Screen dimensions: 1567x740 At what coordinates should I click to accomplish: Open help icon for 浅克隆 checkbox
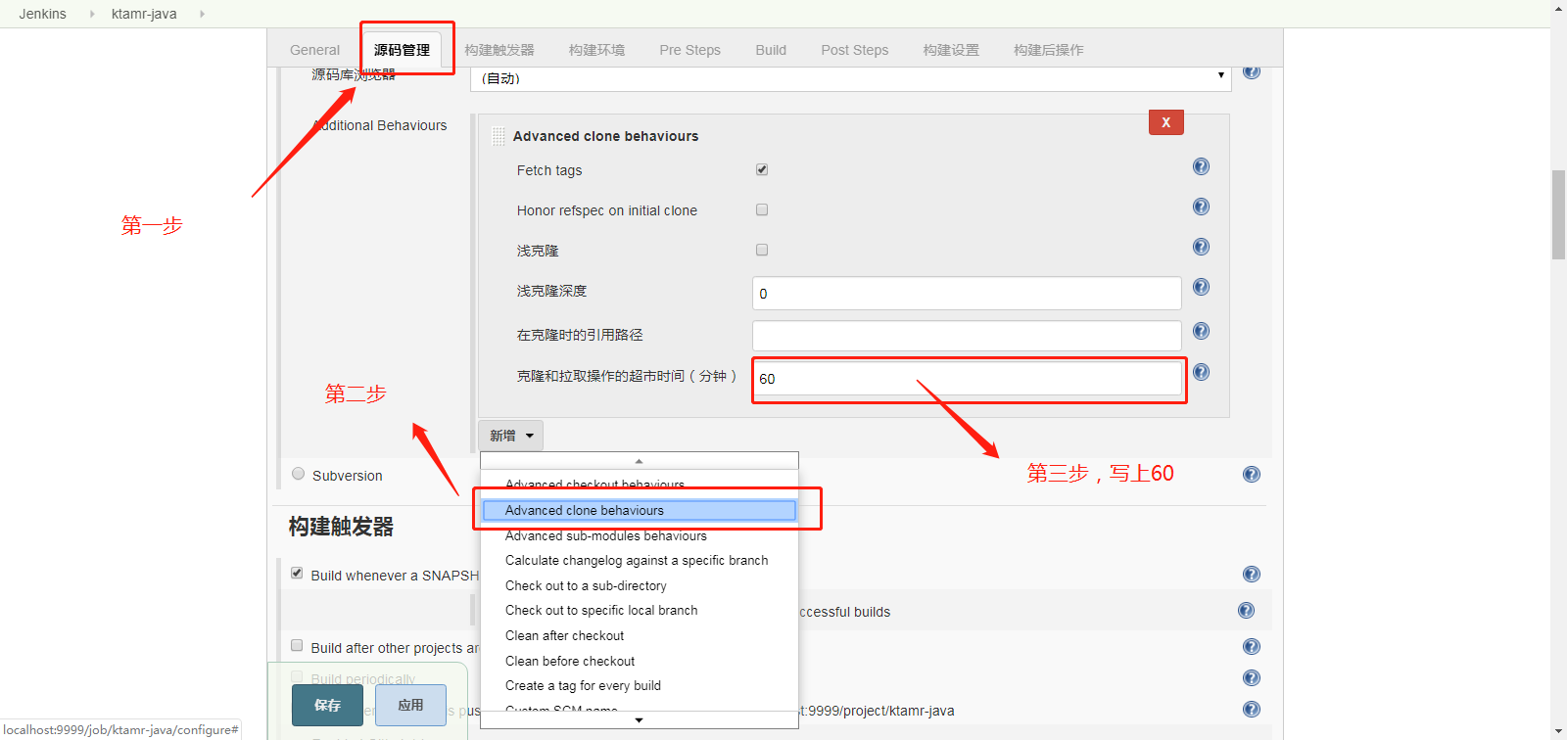click(1201, 247)
